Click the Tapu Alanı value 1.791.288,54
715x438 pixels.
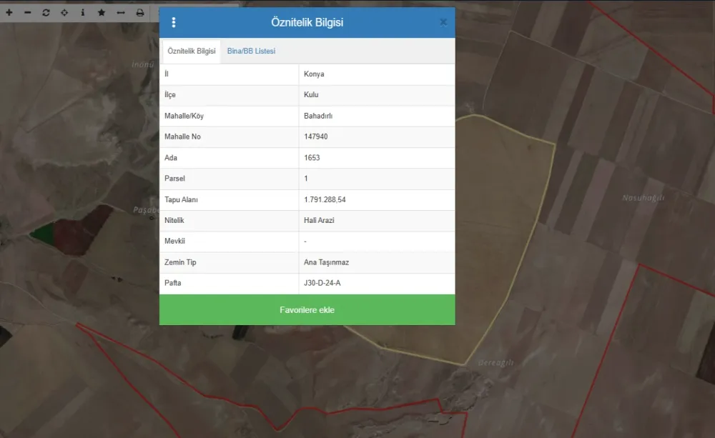click(330, 199)
